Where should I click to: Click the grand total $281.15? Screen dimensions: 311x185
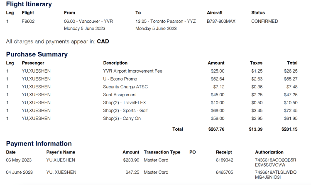click(290, 129)
